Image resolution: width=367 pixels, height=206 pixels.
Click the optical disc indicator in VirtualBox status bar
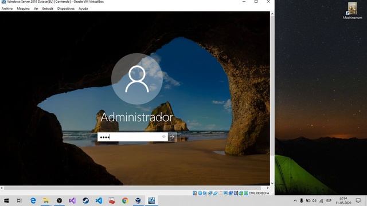point(200,193)
